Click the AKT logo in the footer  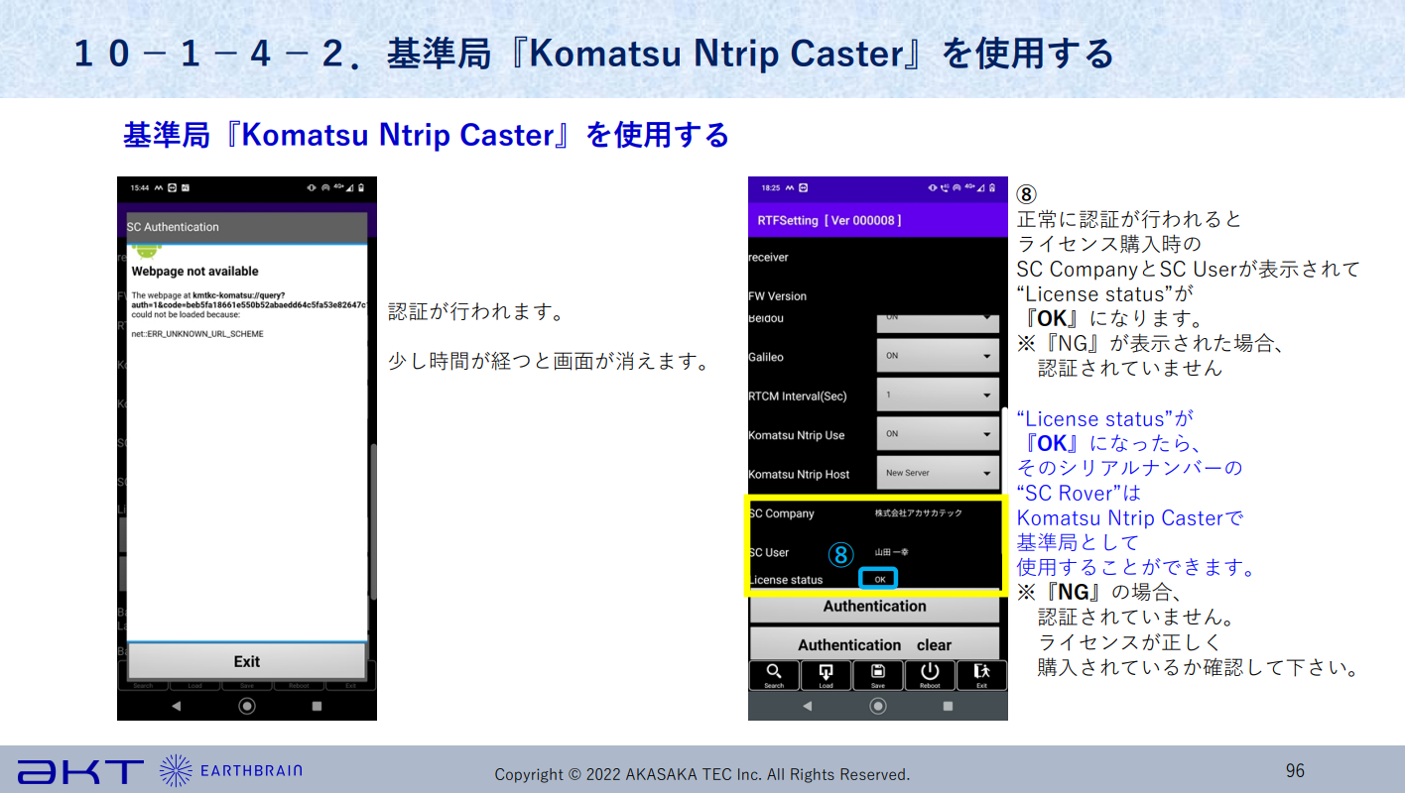pos(80,771)
